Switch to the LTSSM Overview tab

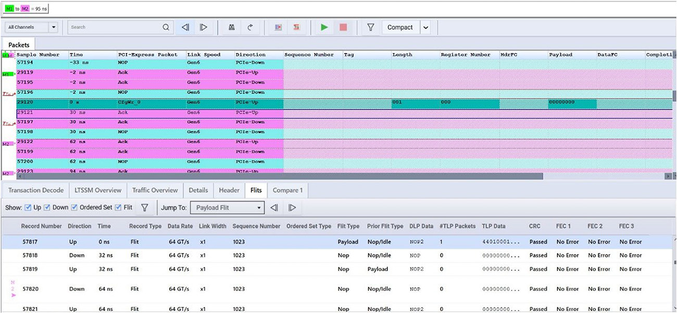(98, 190)
